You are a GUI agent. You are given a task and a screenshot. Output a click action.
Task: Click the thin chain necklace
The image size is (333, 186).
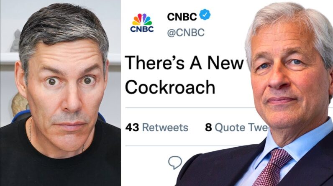pyautogui.click(x=31, y=130)
